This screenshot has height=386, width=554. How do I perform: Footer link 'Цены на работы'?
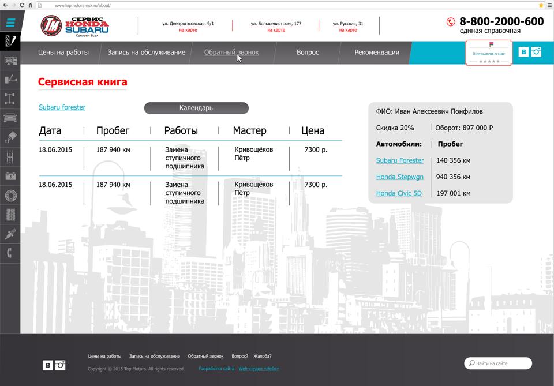click(x=104, y=356)
